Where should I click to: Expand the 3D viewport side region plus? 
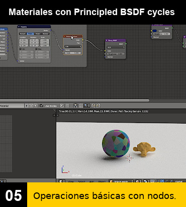[x=58, y=115]
